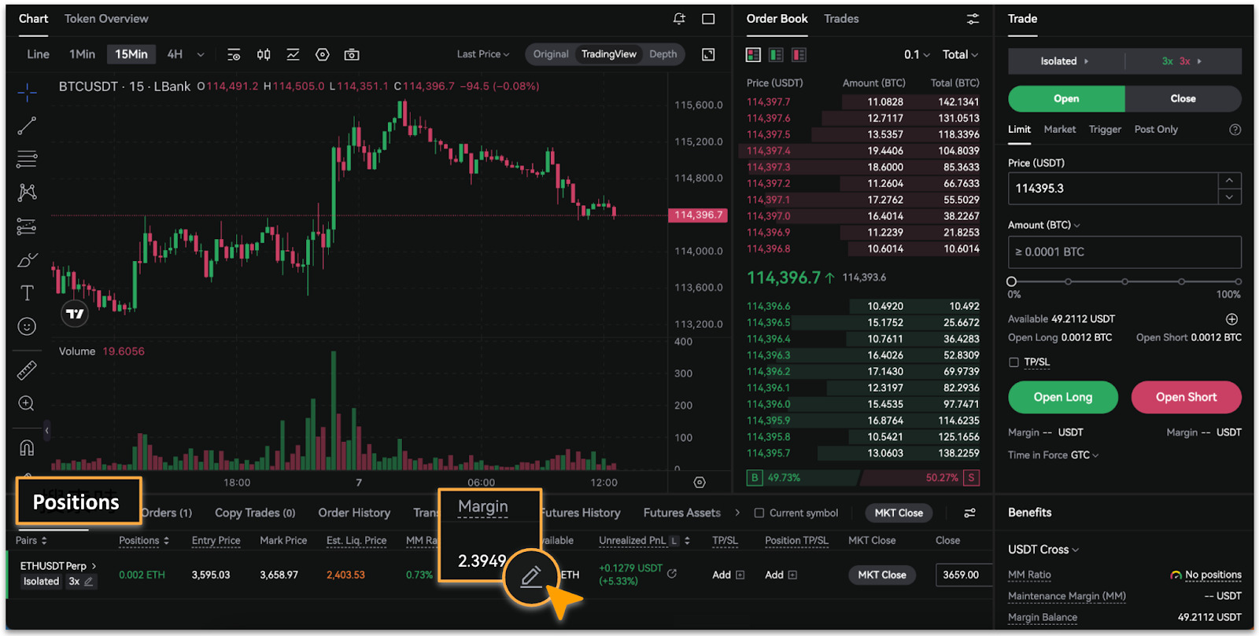Take a chart snapshot with the camera icon
Viewport: 1259px width, 636px height.
coord(352,54)
